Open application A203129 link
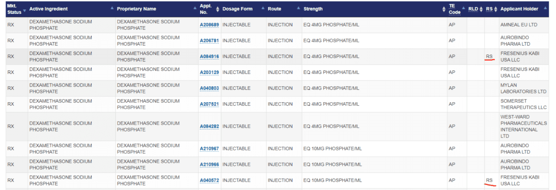Viewport: 556px width, 190px height. 209,72
